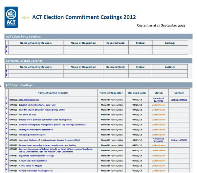Expand first empty Canberra Liberals row arrow
This screenshot has height=173, width=197.
pos(7,71)
